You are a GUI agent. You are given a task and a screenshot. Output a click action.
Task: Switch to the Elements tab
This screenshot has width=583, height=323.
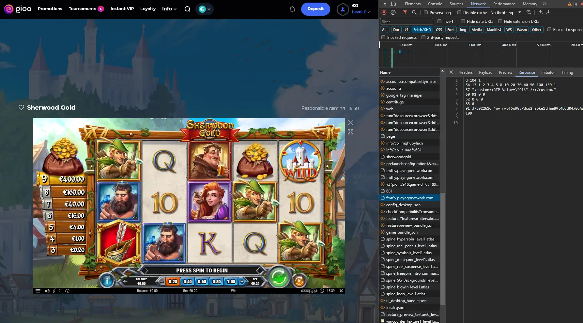[x=413, y=4]
